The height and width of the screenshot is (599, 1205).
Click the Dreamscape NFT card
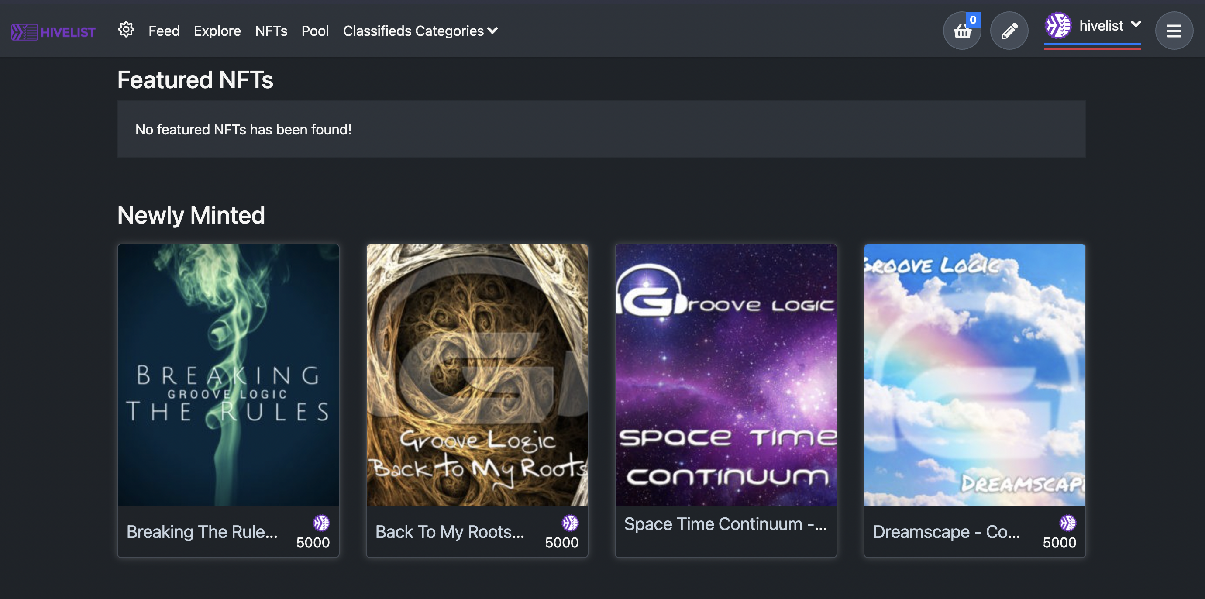pos(974,399)
